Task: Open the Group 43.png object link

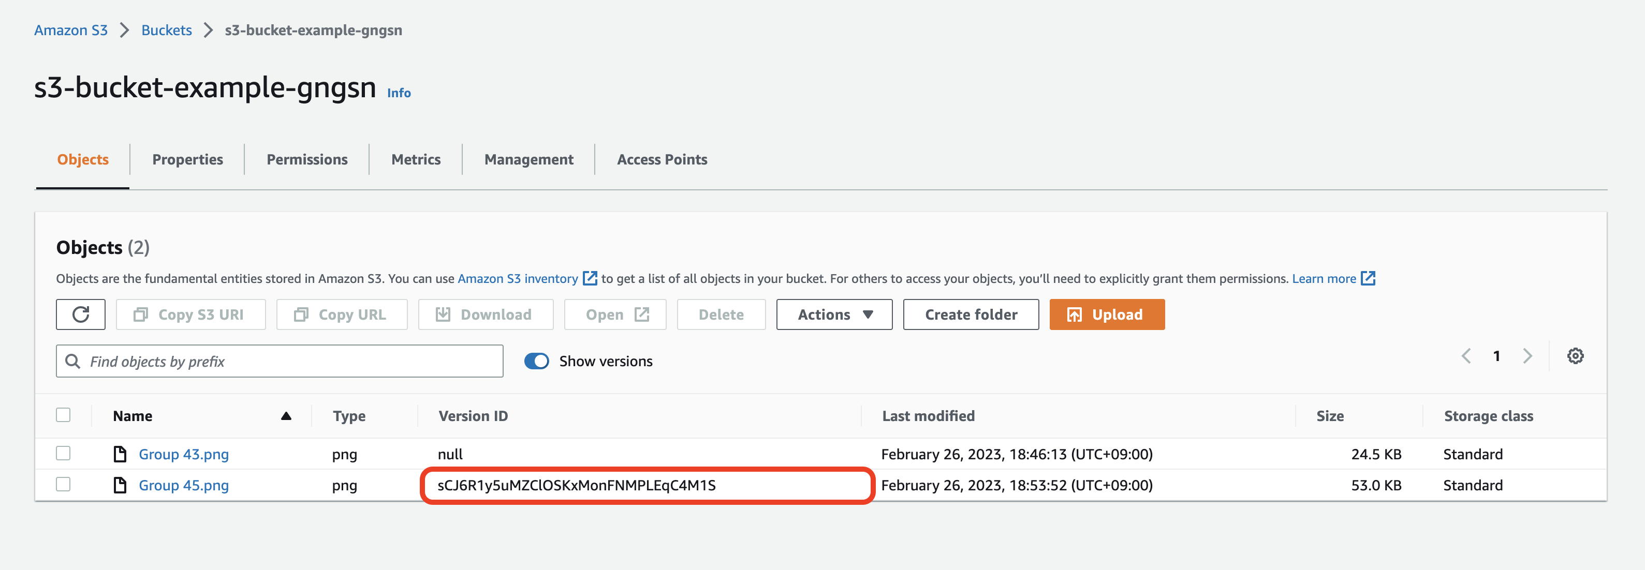Action: (x=184, y=455)
